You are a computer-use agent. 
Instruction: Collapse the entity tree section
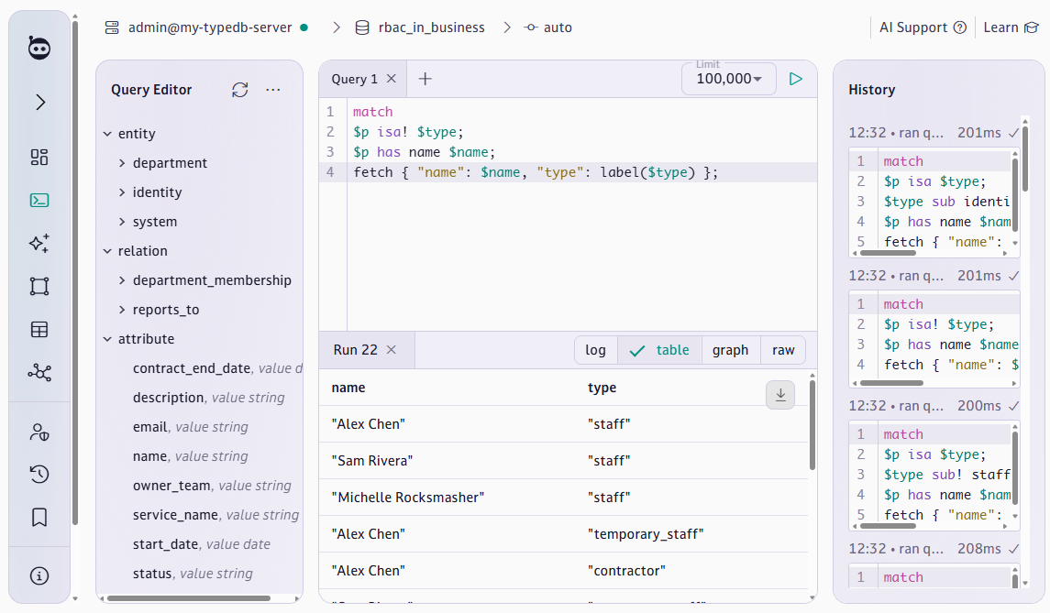tap(107, 134)
